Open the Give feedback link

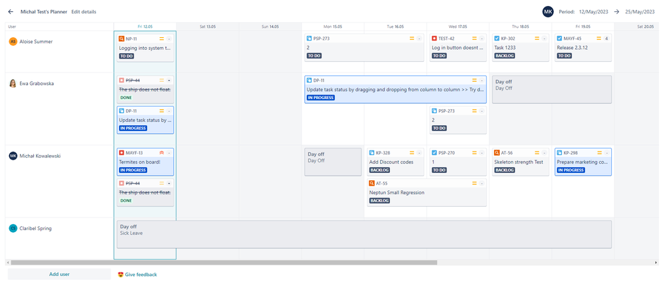point(137,275)
